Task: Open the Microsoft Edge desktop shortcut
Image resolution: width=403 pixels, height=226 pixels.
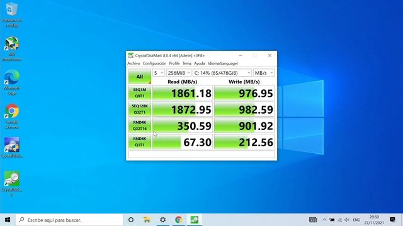Action: pyautogui.click(x=11, y=82)
